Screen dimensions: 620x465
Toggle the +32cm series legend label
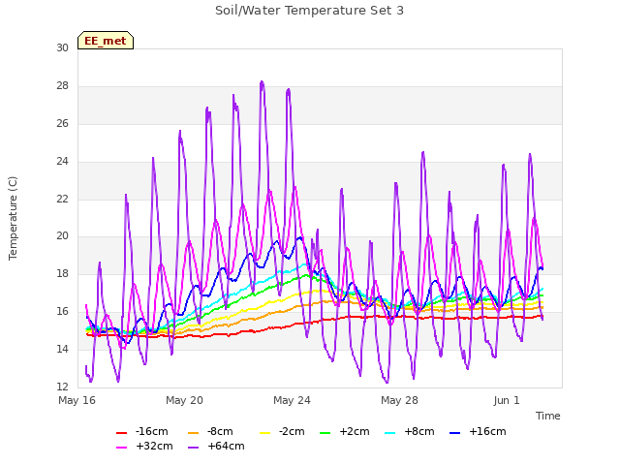pos(154,446)
